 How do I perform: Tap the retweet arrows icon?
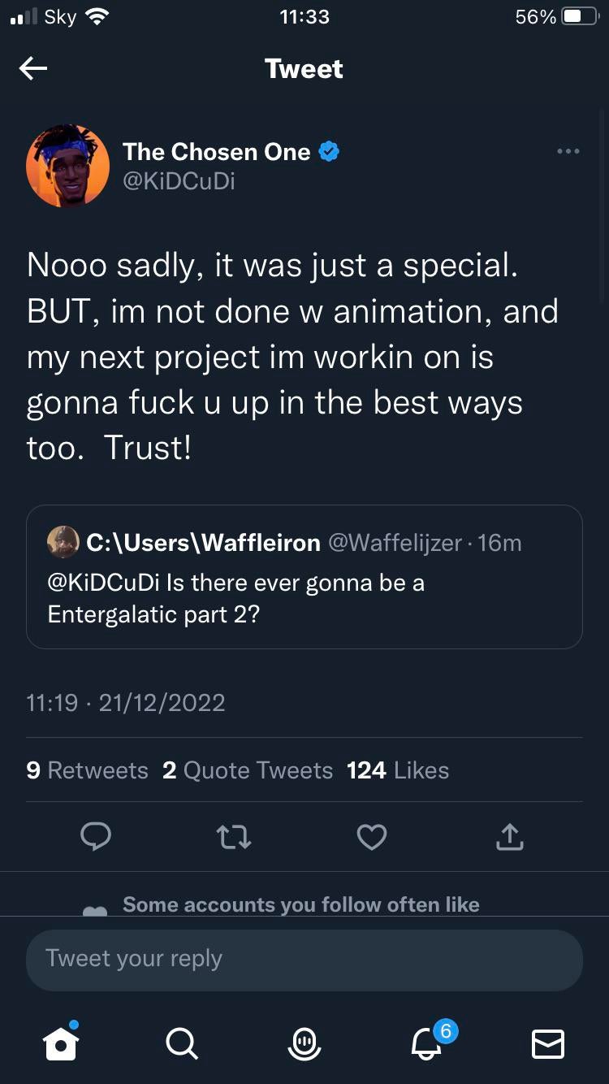coord(234,836)
